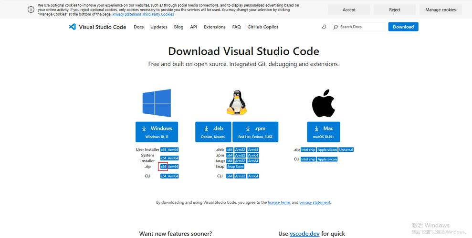Click the Search Docs input field
This screenshot has width=472, height=238.
point(358,27)
